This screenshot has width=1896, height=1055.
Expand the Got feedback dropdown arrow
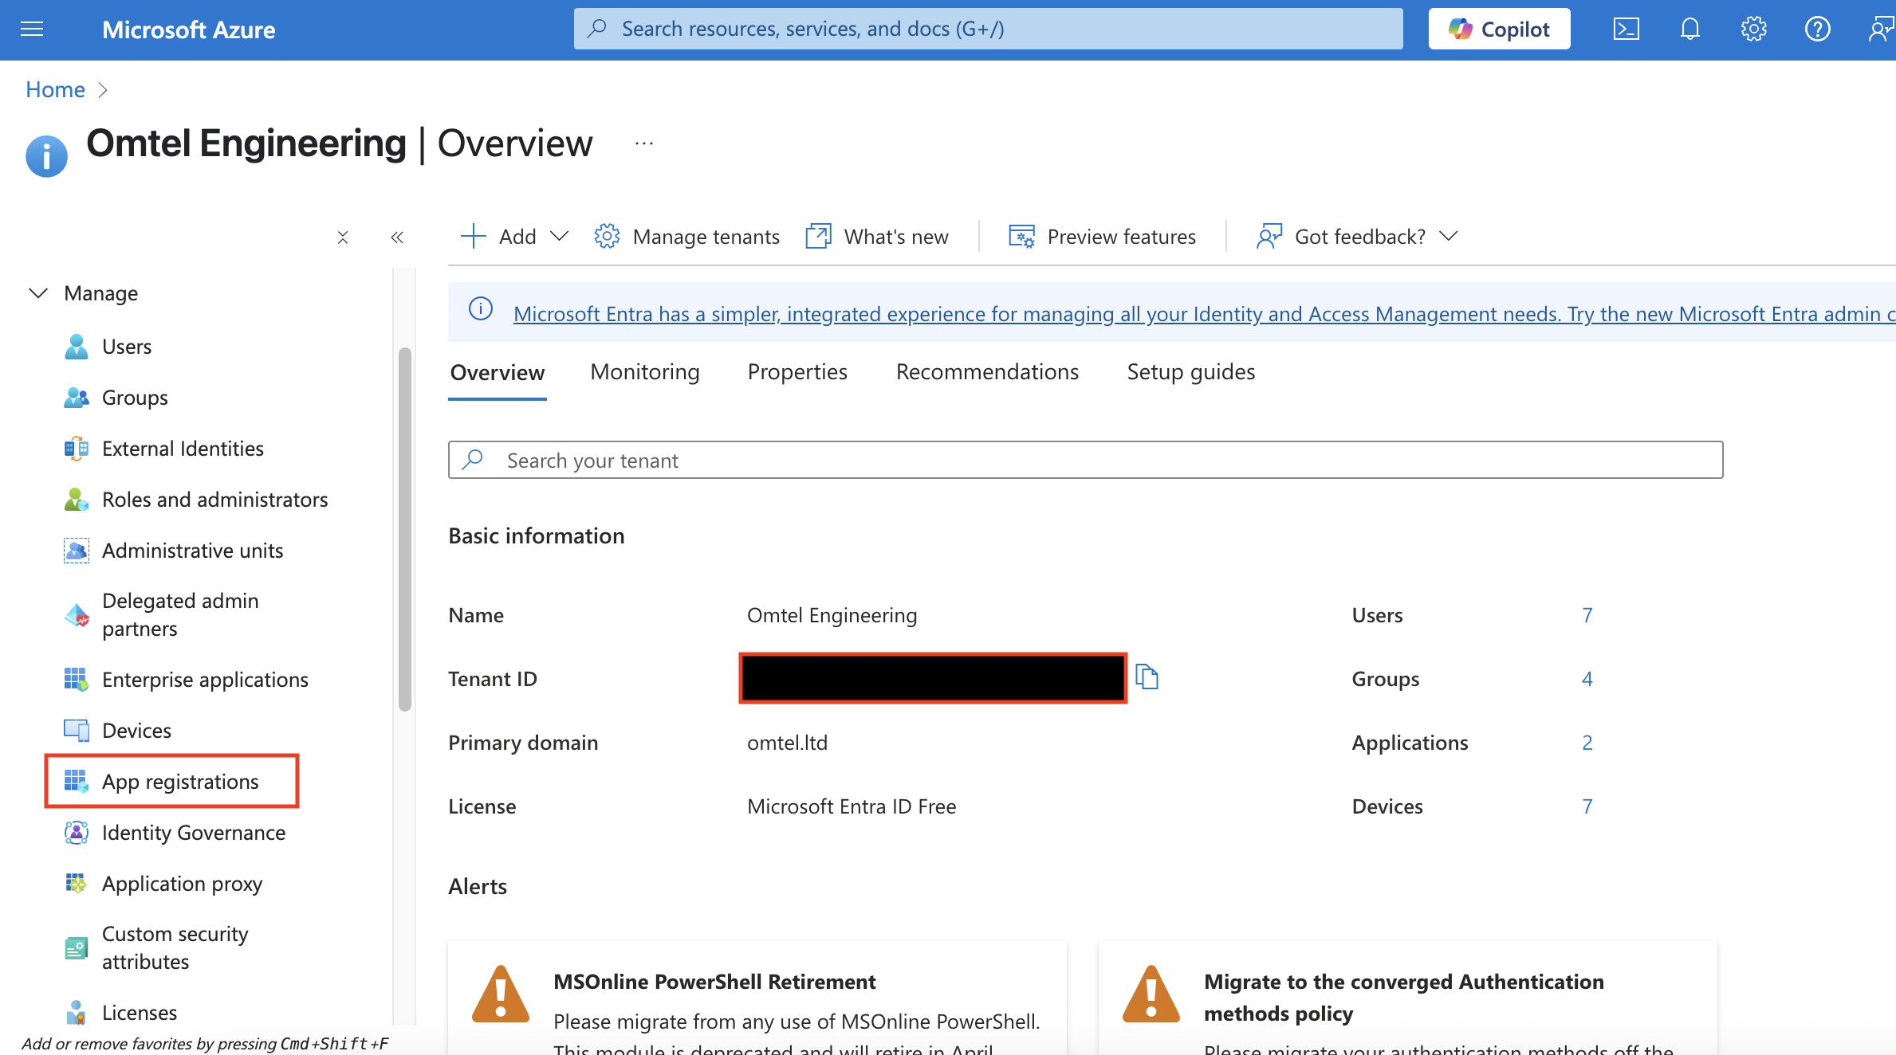pos(1449,237)
